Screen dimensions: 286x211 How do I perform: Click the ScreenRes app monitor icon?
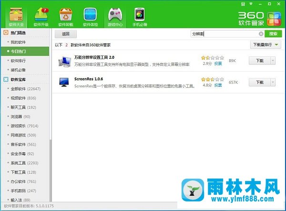[64, 82]
